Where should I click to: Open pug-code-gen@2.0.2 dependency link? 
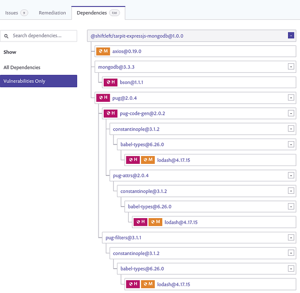click(x=142, y=113)
